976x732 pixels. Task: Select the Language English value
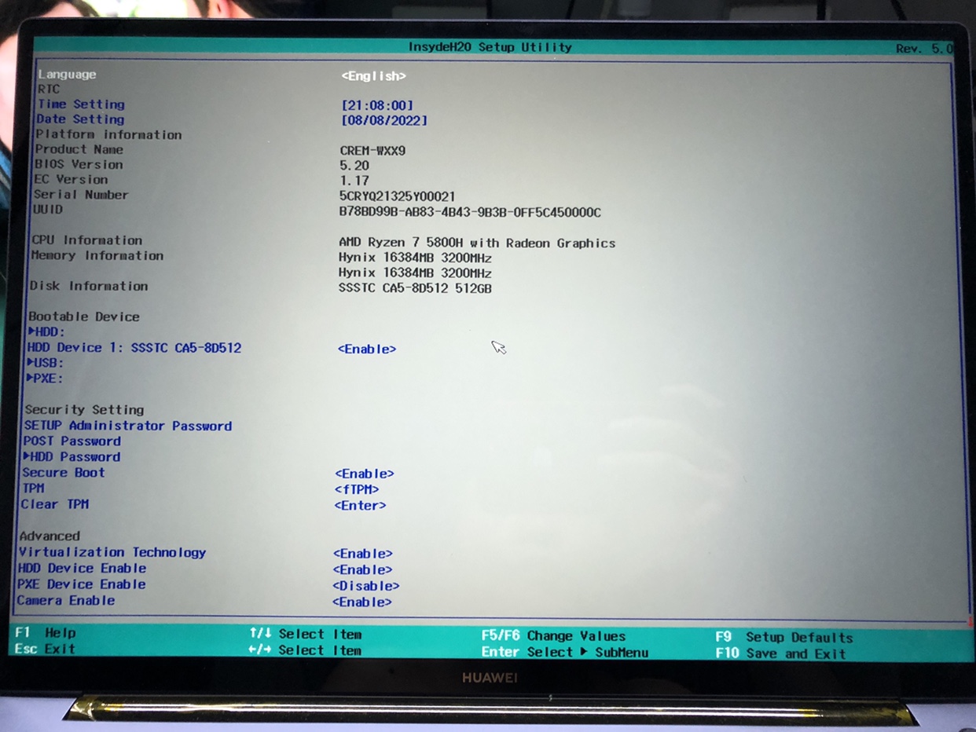(x=373, y=76)
